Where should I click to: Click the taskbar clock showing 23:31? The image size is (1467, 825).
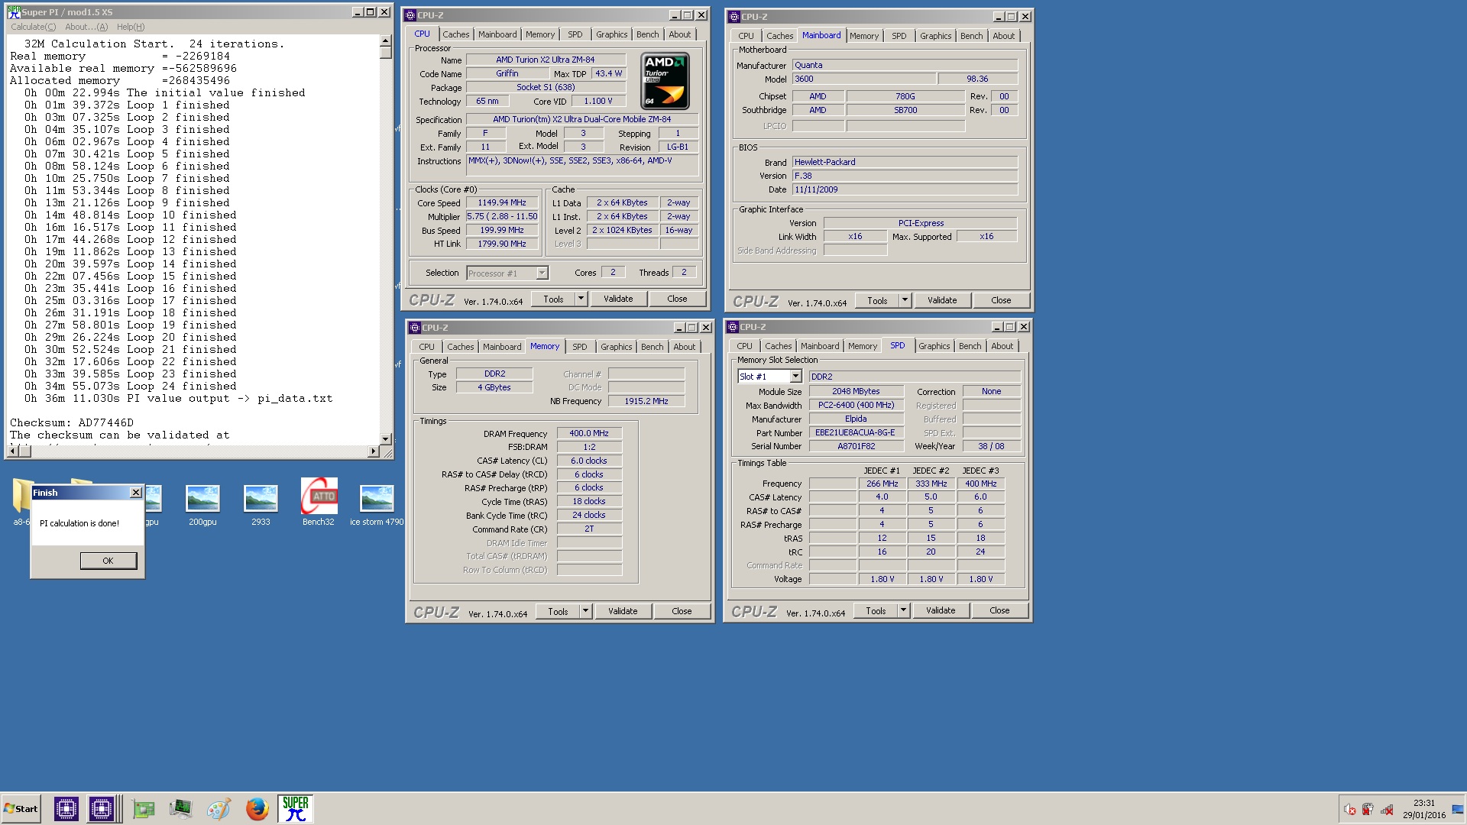[1423, 803]
